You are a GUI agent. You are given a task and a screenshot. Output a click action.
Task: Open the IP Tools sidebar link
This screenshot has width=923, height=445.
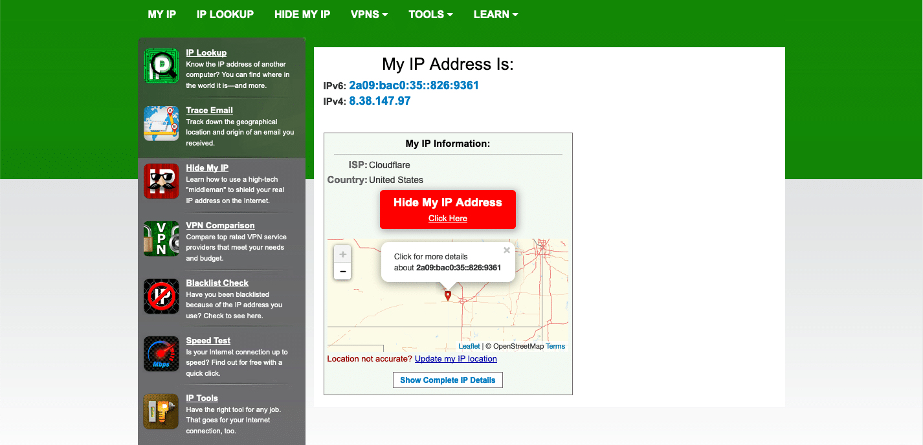point(202,398)
